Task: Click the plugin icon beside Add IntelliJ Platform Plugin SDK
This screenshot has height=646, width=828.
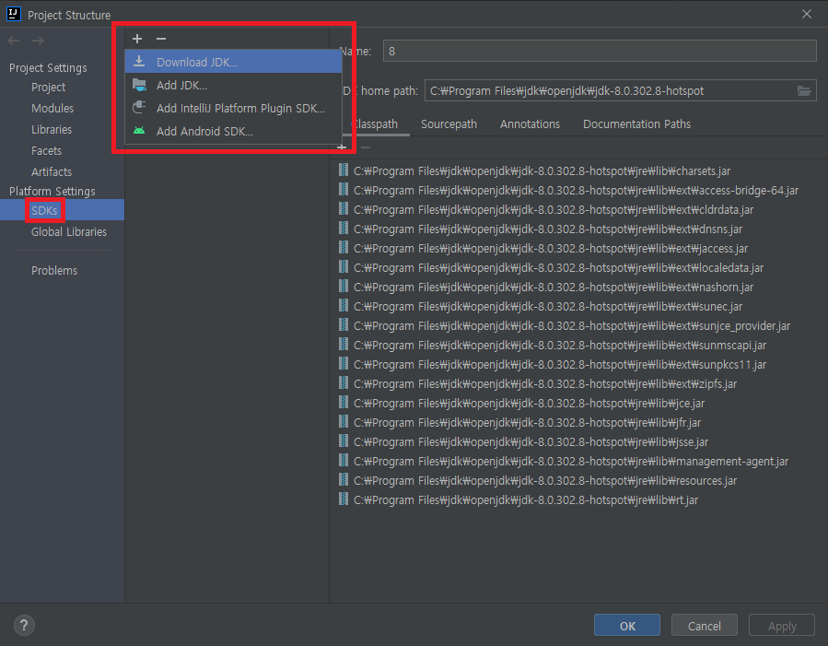Action: [139, 107]
